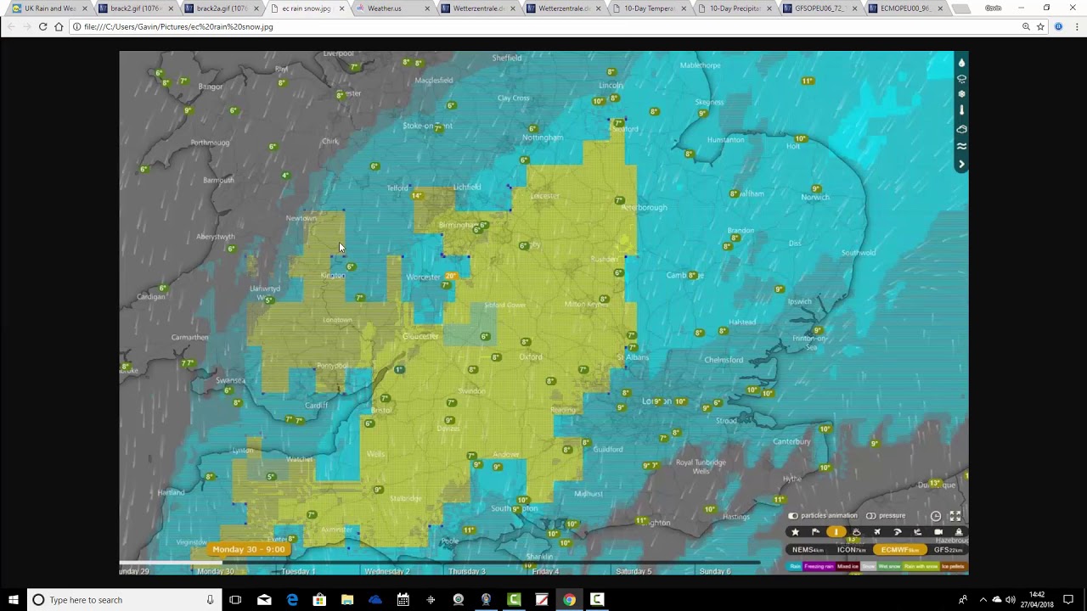This screenshot has height=611, width=1087.
Task: Click the Norwich city label on map
Action: pyautogui.click(x=815, y=197)
